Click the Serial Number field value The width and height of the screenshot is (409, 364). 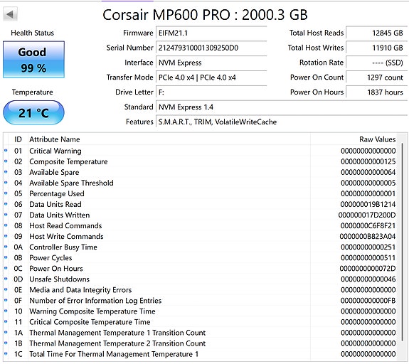pyautogui.click(x=211, y=48)
